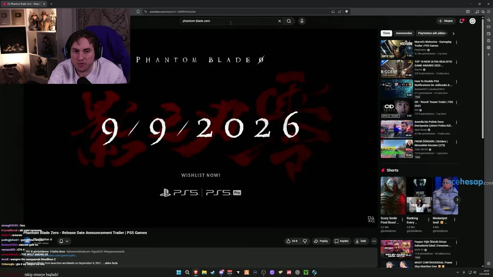Open a new browser tab

coord(51,4)
